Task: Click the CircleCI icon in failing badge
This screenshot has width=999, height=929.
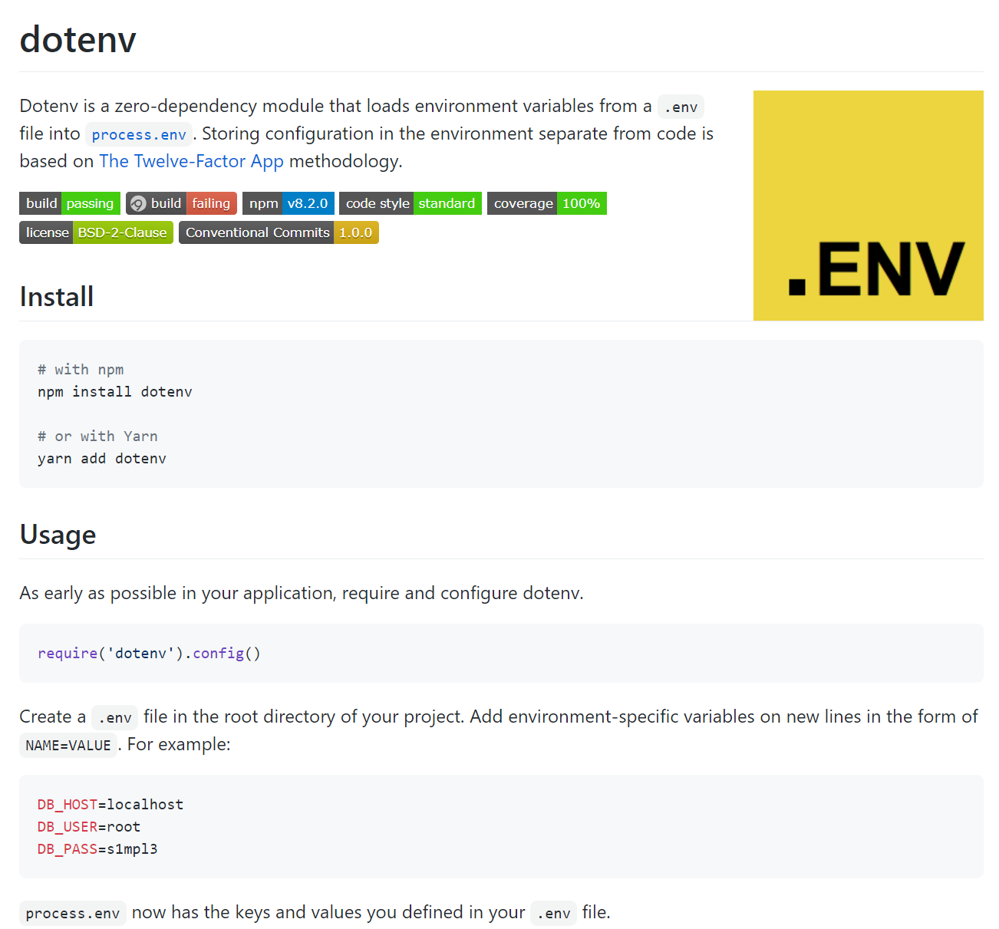Action: [138, 203]
